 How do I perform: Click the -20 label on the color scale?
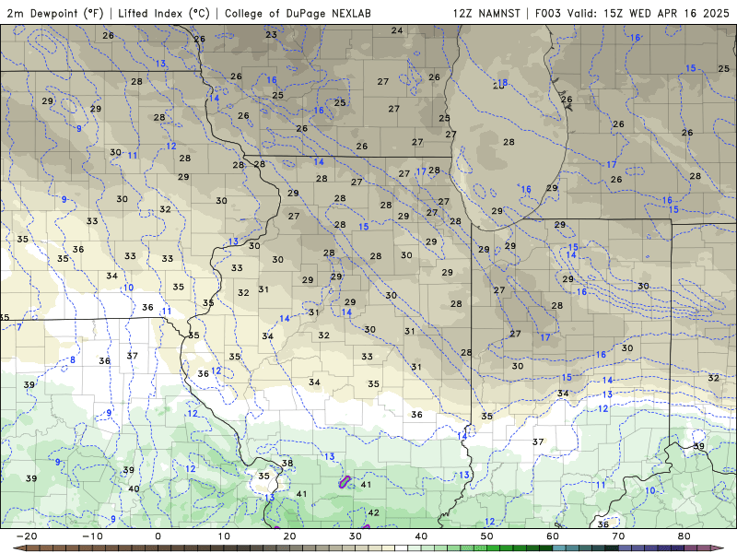[x=27, y=536]
